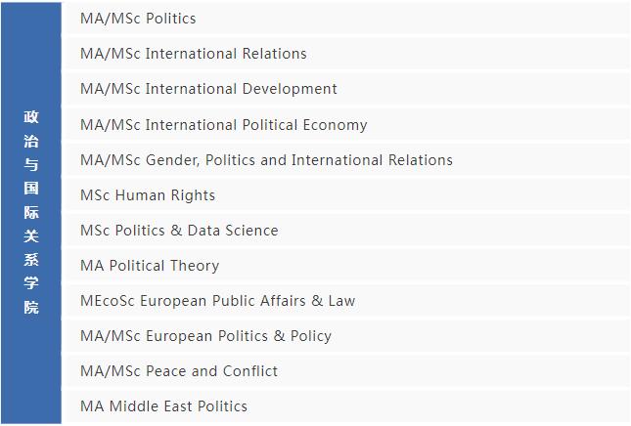
Task: Select MA/MSc Peace and Conflict
Action: tap(179, 371)
